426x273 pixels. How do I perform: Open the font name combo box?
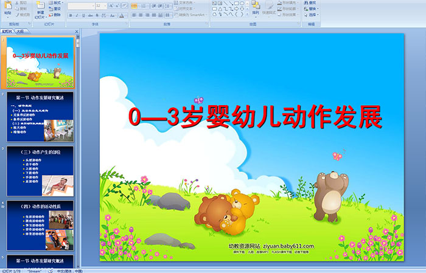(81, 6)
